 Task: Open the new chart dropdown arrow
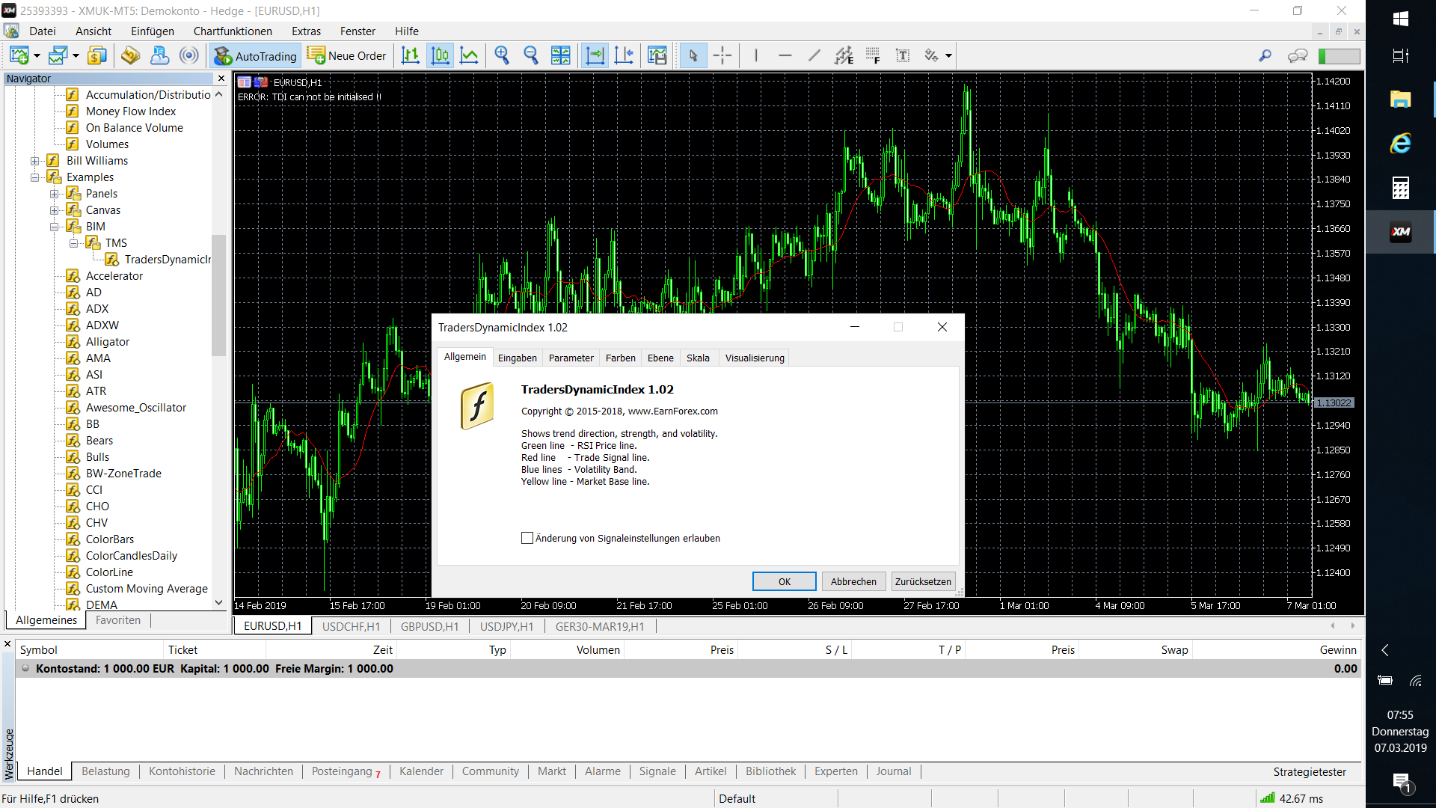coord(37,55)
